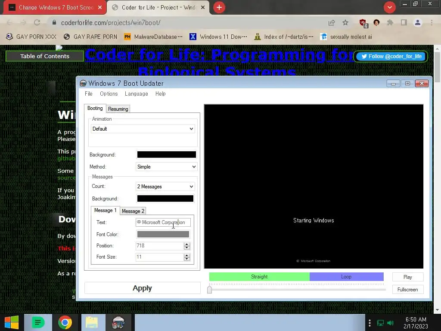Open the uBlock shield extension icon
Viewport: 441px width, 331px height.
click(x=363, y=23)
